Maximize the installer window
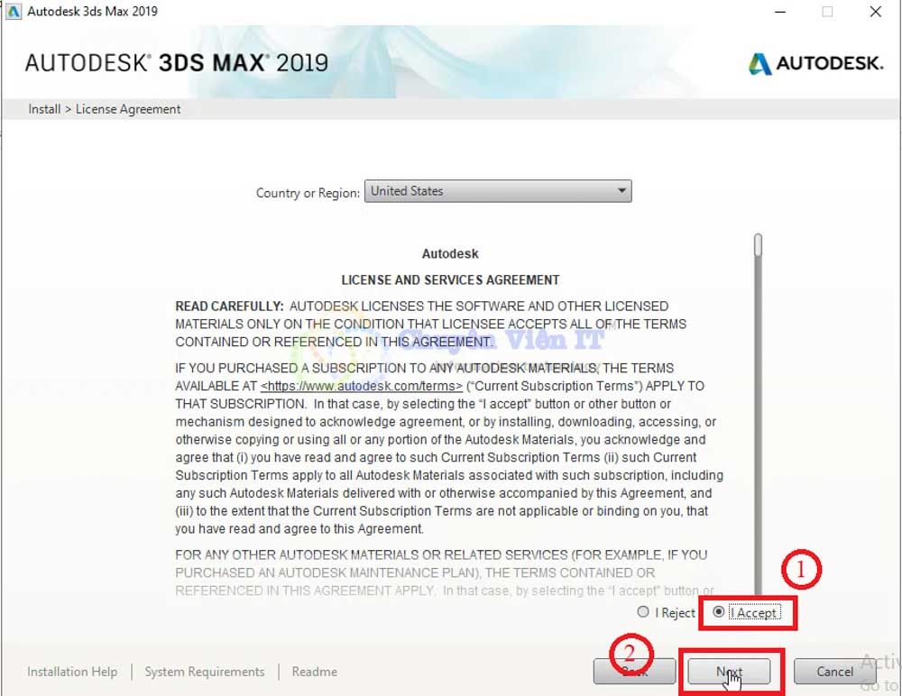The width and height of the screenshot is (902, 696). [827, 12]
